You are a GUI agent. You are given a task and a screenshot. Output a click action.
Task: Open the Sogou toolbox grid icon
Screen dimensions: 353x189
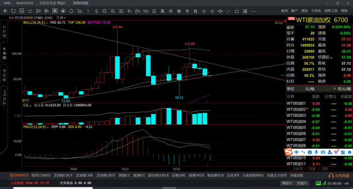[x=343, y=153]
